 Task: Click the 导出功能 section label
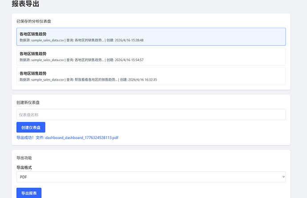24,158
